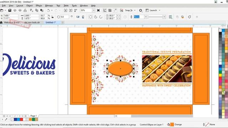Click the new document plus tab button
The height and width of the screenshot is (128, 228).
(x=63, y=22)
